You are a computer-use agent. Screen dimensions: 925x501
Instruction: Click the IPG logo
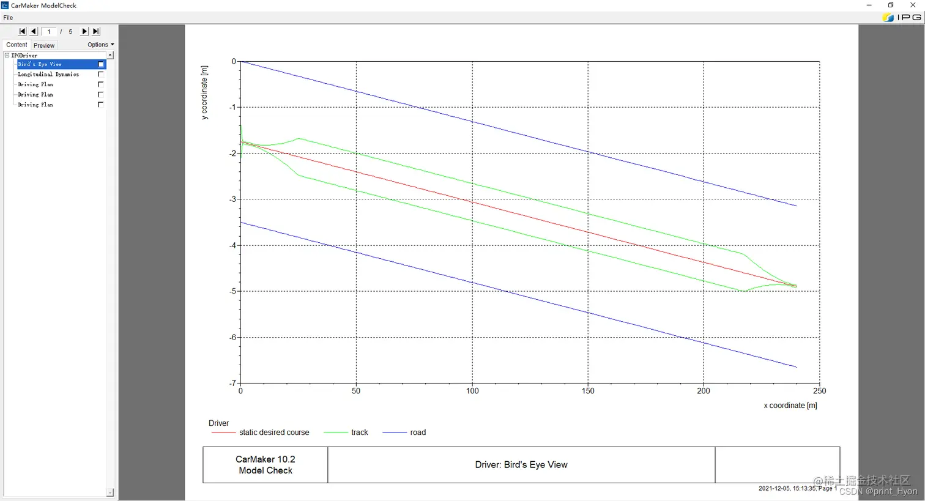902,17
